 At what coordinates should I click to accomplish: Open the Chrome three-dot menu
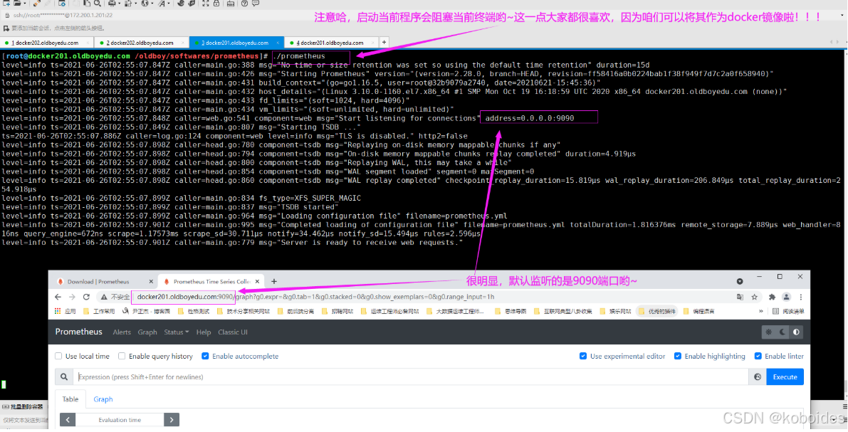pyautogui.click(x=801, y=297)
